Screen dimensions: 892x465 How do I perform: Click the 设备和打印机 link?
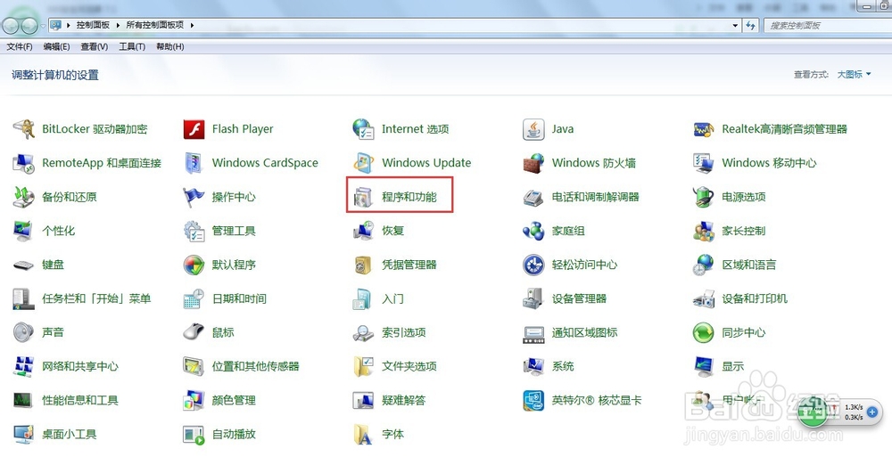(755, 299)
